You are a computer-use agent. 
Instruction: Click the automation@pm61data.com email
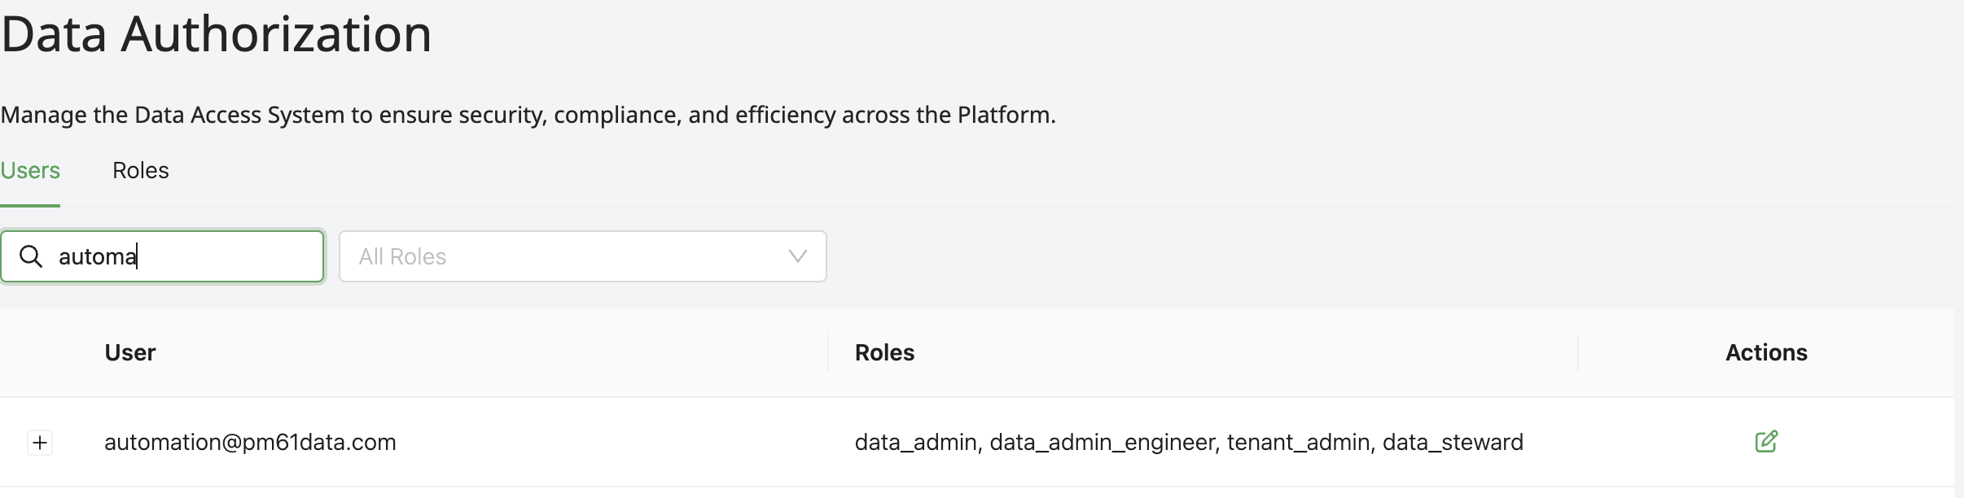[x=250, y=442]
